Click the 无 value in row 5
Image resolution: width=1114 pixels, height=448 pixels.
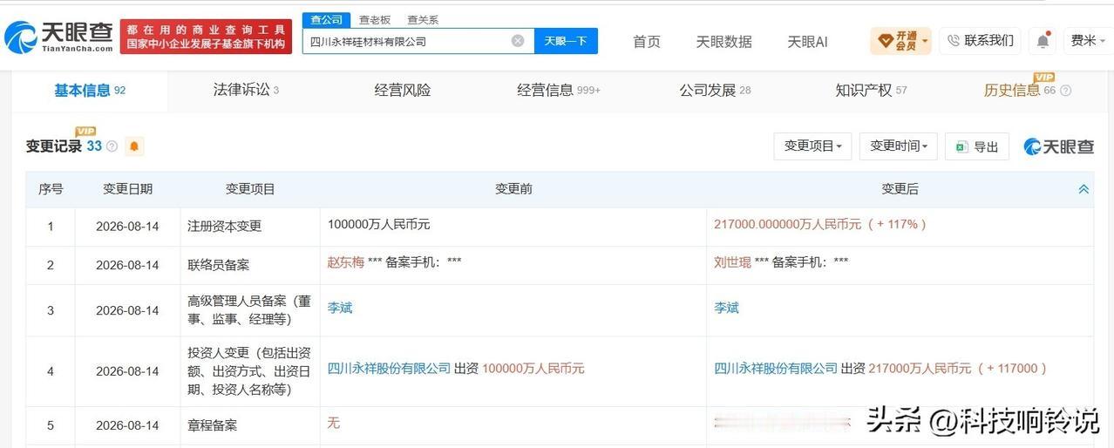pos(333,423)
